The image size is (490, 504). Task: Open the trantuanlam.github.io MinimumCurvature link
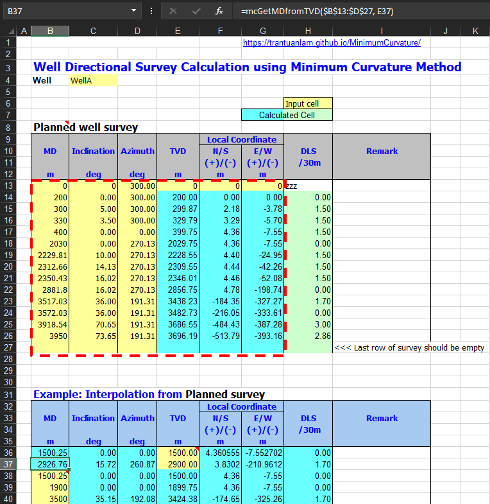[x=331, y=43]
